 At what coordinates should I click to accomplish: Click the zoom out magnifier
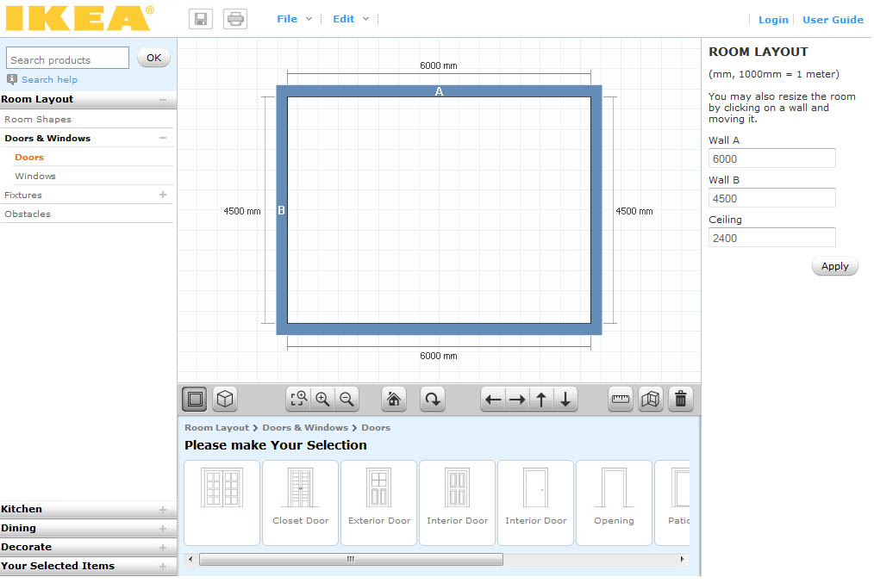tap(346, 400)
